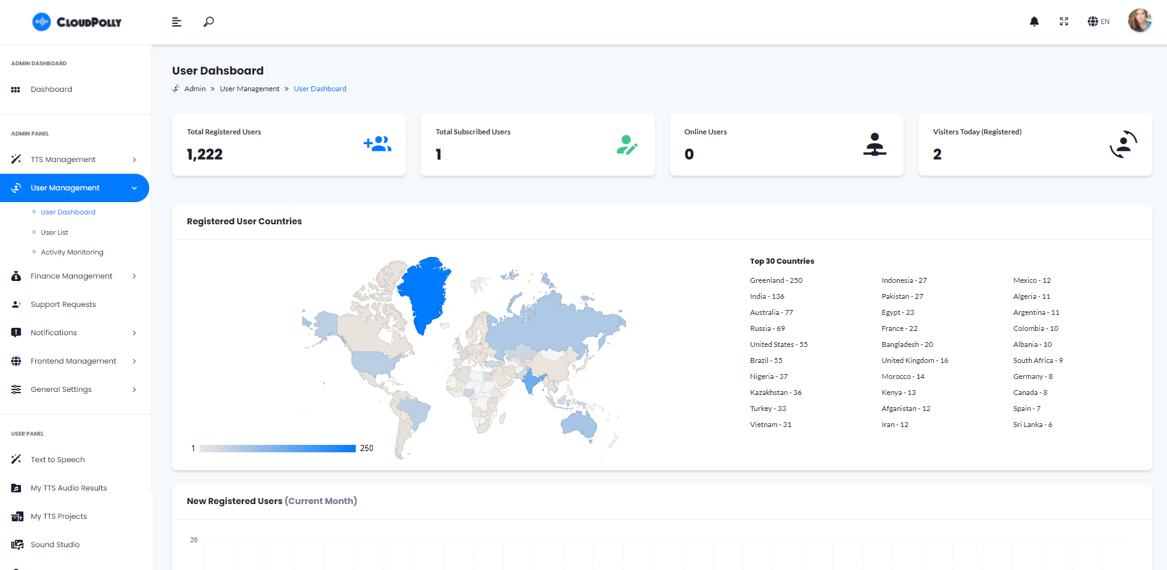Click the Total Registered Users add-user icon

tap(377, 144)
